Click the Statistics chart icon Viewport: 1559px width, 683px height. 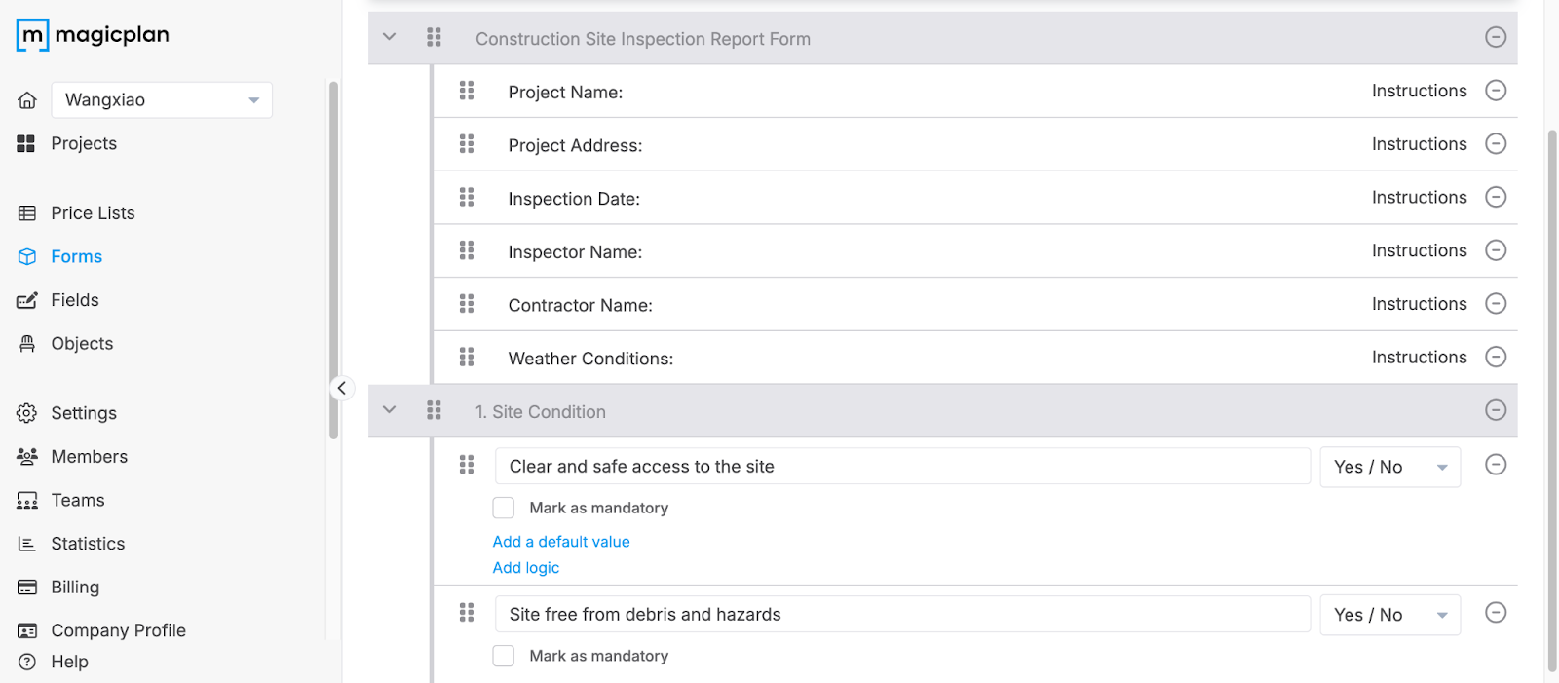[27, 544]
